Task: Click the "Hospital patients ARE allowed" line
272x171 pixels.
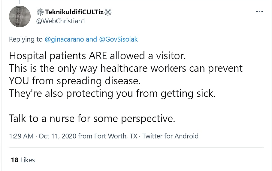Action: tap(97, 56)
